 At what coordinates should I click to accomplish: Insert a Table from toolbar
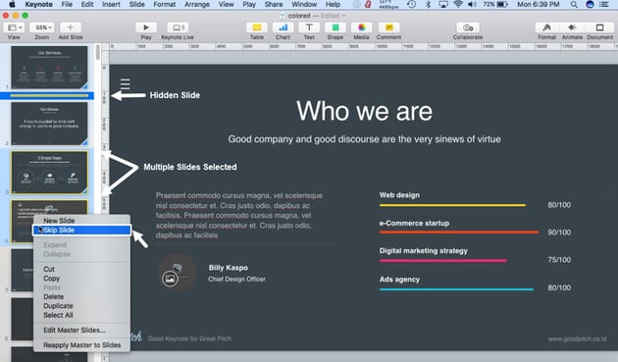257,27
